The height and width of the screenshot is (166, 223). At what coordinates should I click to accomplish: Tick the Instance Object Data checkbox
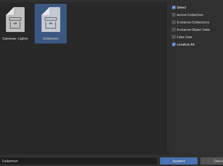point(174,30)
